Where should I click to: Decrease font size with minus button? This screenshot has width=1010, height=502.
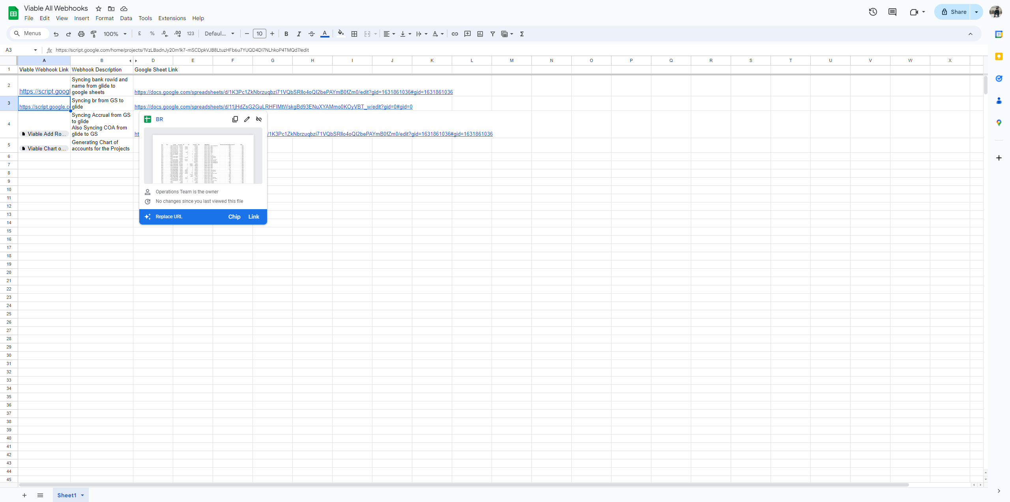pos(247,34)
